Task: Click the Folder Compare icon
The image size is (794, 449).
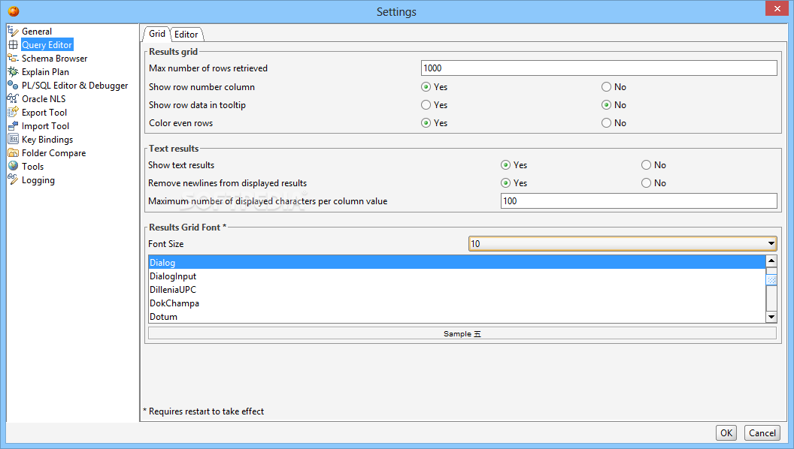Action: (14, 152)
